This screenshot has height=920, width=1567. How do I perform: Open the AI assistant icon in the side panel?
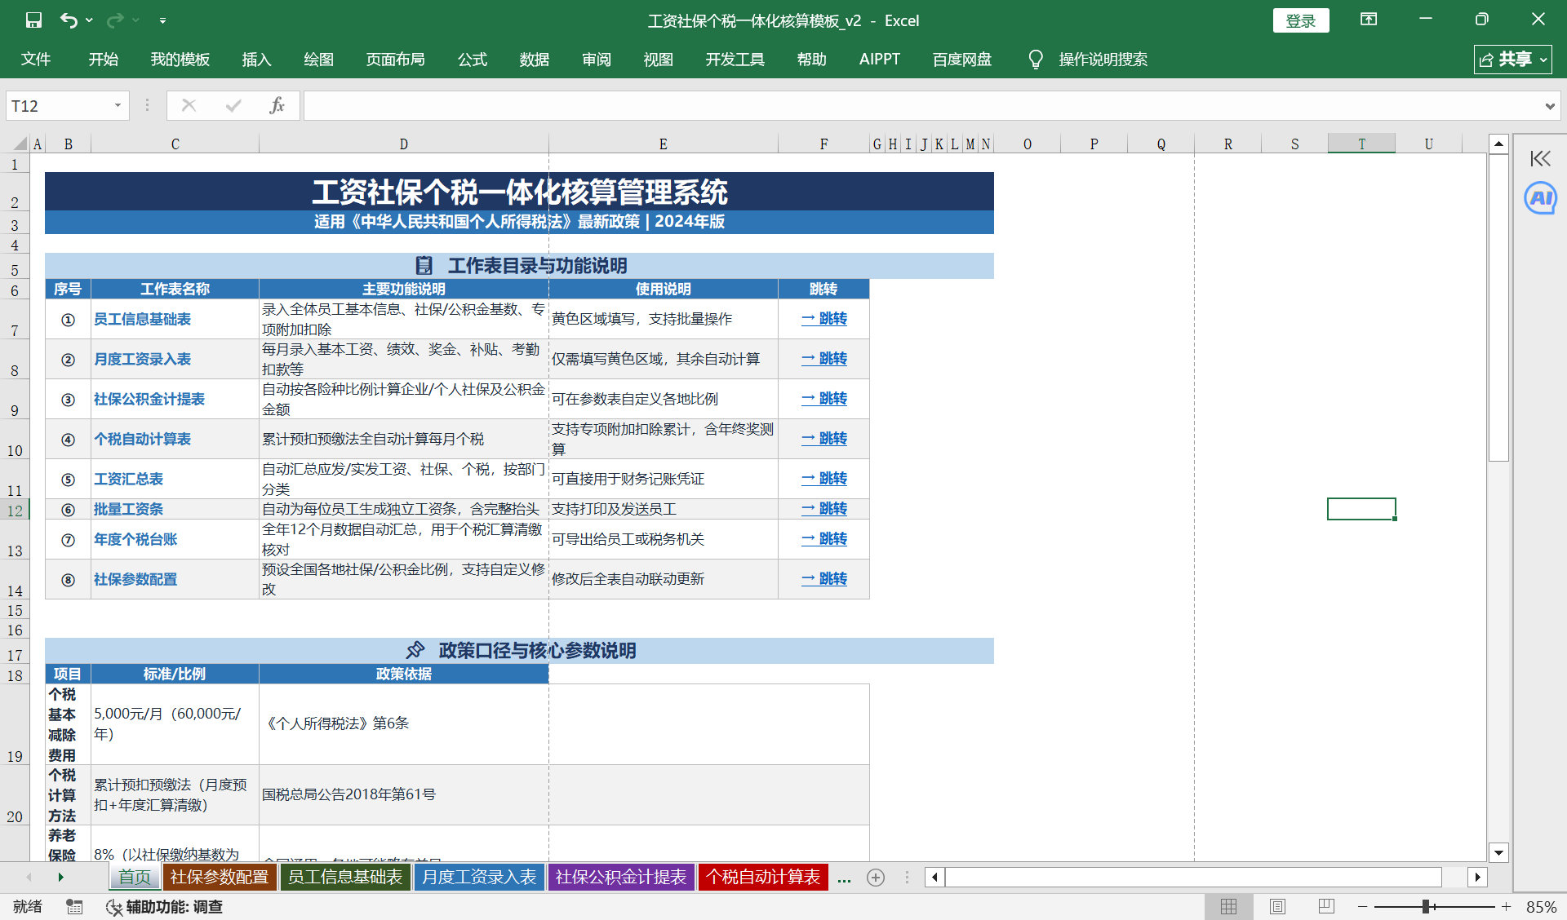point(1540,198)
